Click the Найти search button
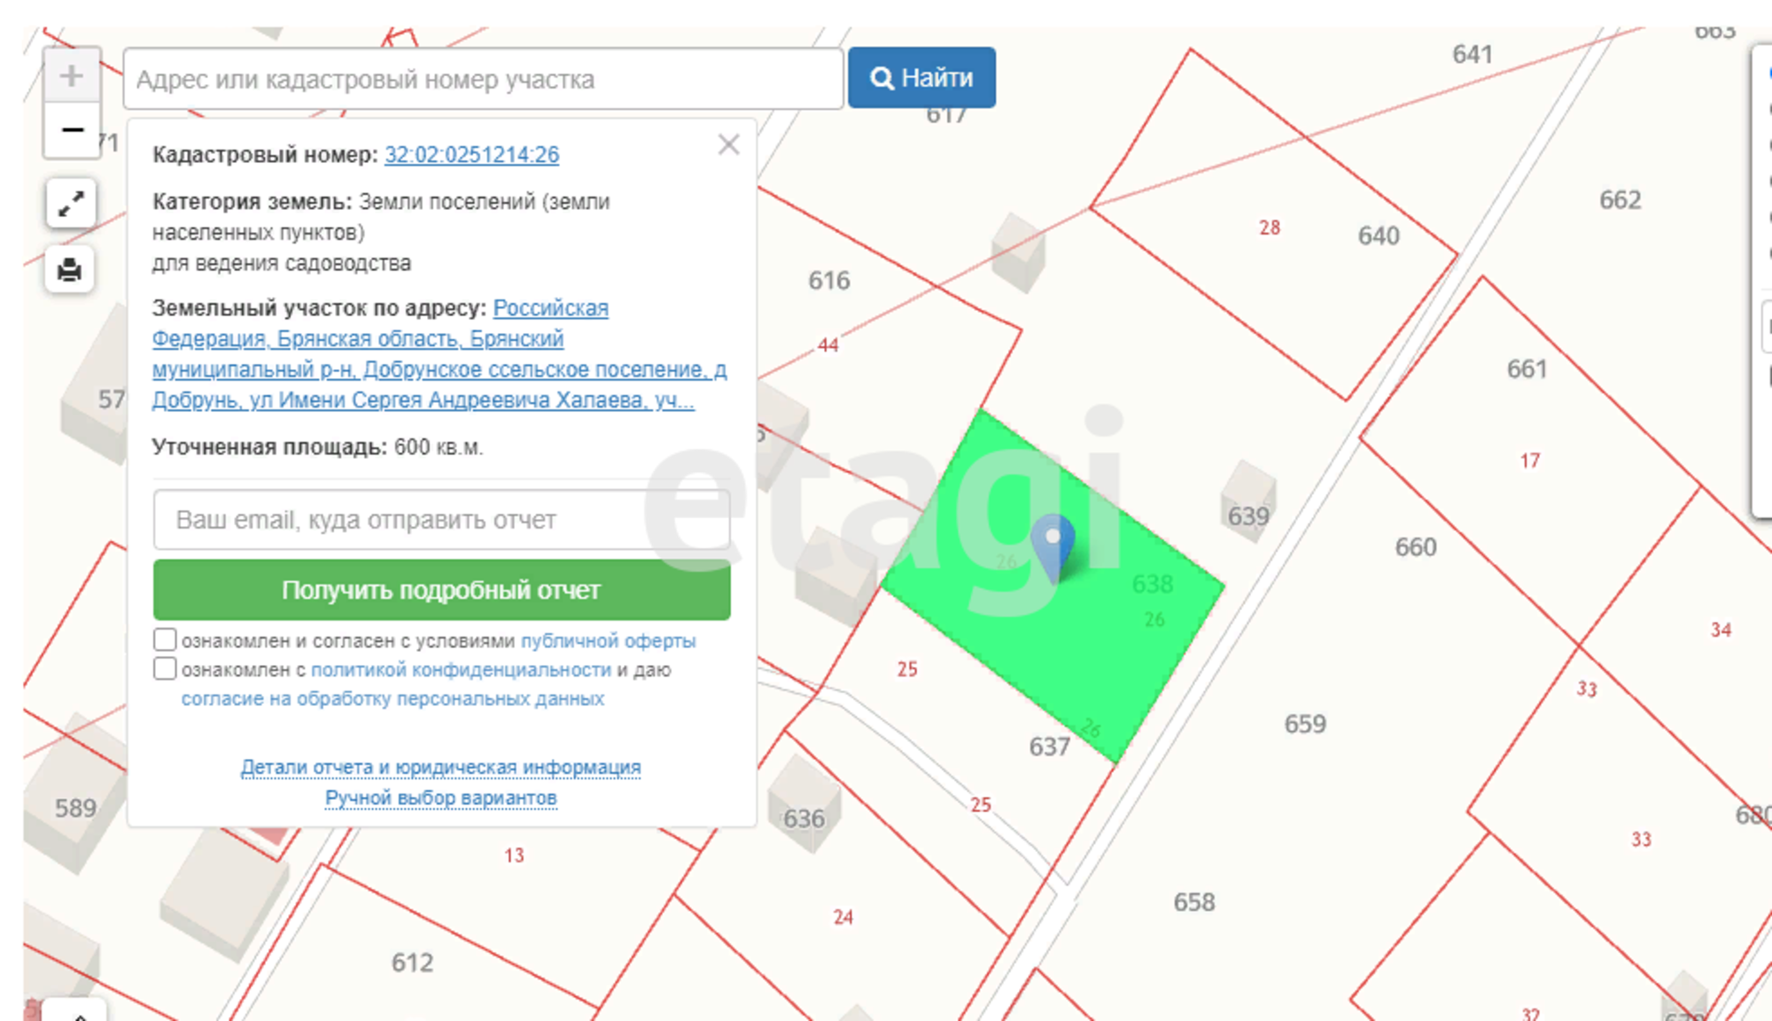The width and height of the screenshot is (1772, 1021). tap(921, 78)
